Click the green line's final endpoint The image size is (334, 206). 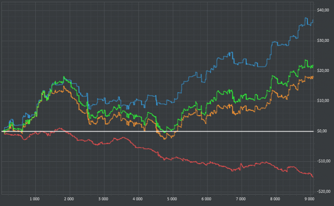[313, 65]
